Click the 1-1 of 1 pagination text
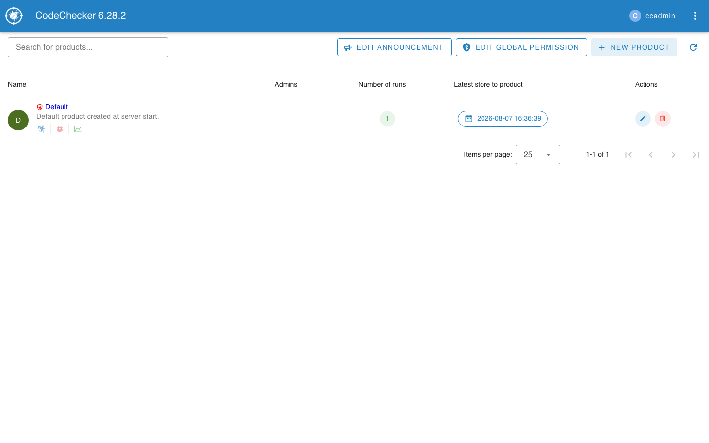709x443 pixels. pyautogui.click(x=598, y=155)
